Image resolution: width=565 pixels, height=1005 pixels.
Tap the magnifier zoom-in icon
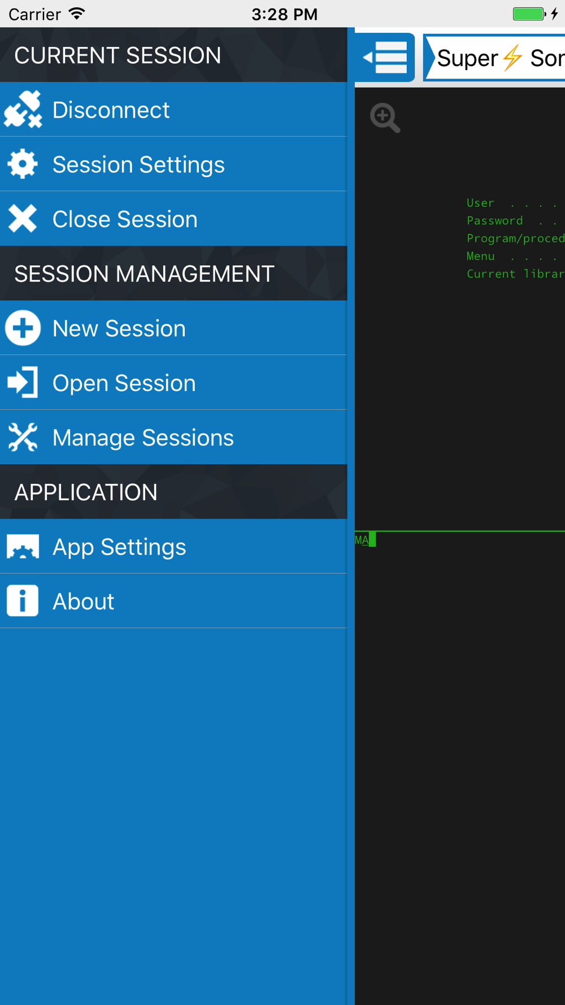pyautogui.click(x=385, y=118)
